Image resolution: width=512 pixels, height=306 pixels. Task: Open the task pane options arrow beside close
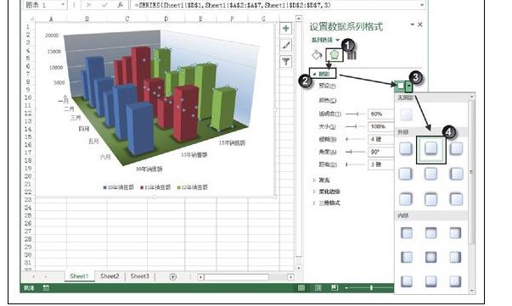point(412,25)
